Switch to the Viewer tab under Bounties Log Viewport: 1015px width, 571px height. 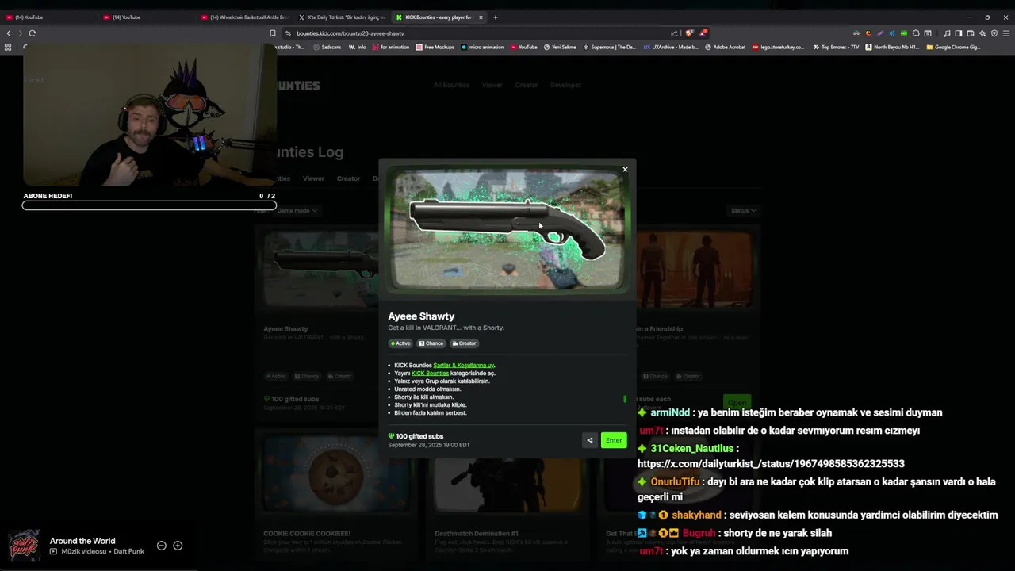point(313,178)
